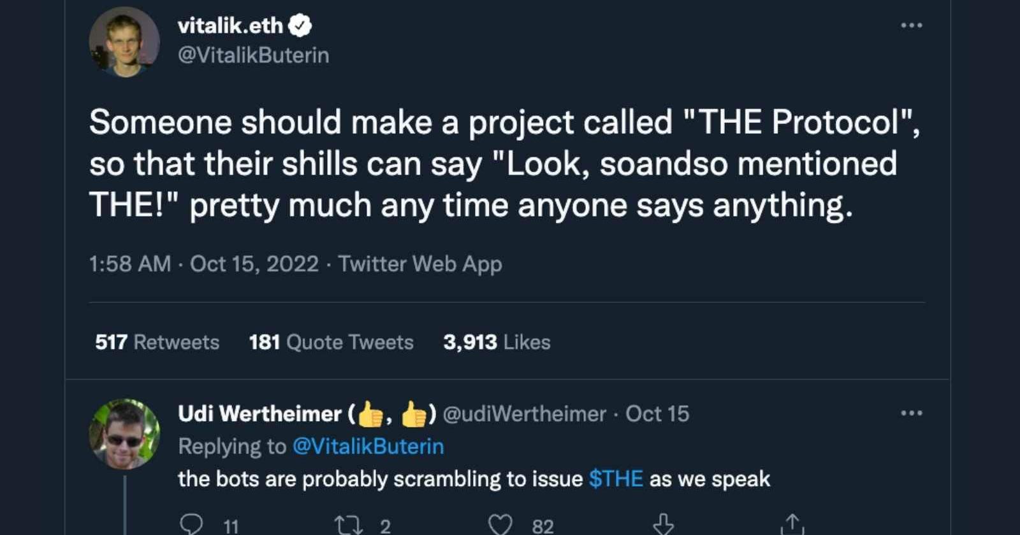View the 517 Retweets list
Screen dimensions: 1020x535
[157, 342]
